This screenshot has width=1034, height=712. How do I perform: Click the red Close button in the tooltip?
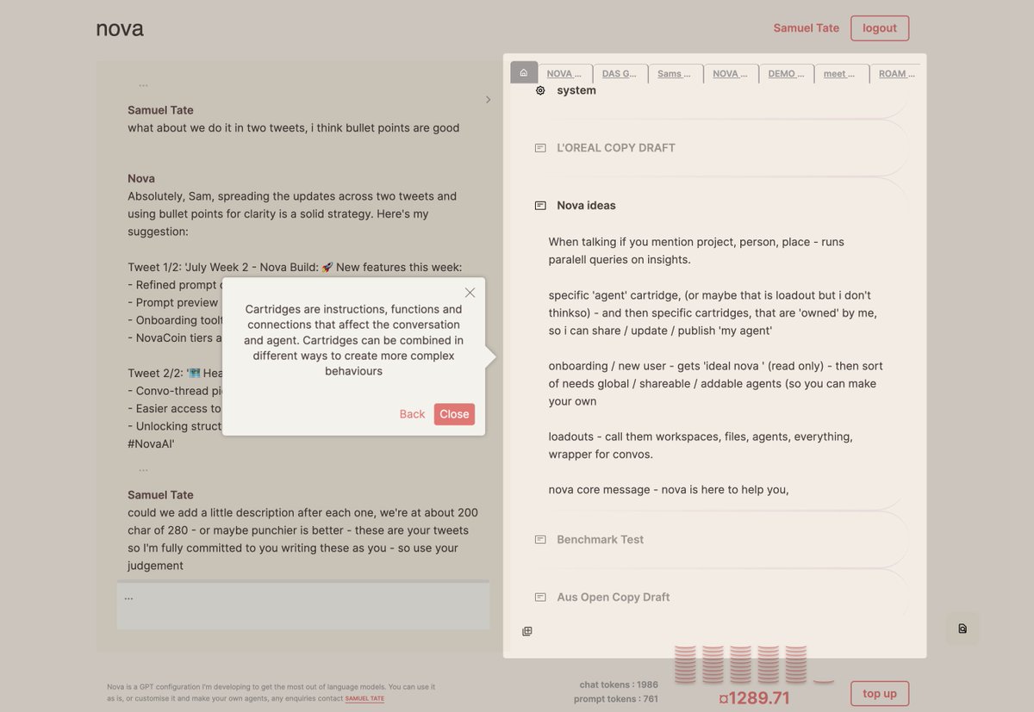[x=454, y=414]
